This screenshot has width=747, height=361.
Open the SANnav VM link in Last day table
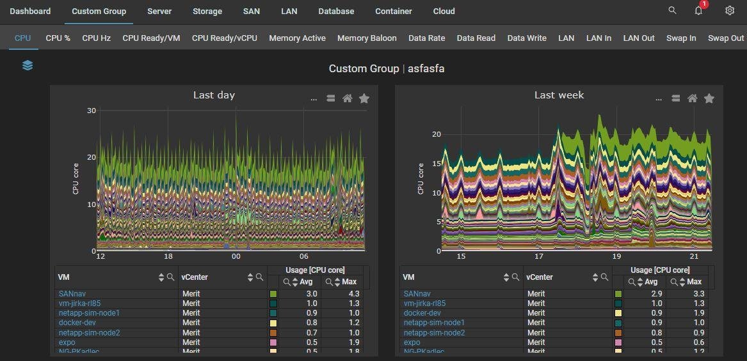[x=72, y=294]
